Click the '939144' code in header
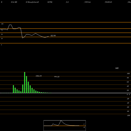Image resolution: width=131 pixels, height=131 pixels. [88, 2]
